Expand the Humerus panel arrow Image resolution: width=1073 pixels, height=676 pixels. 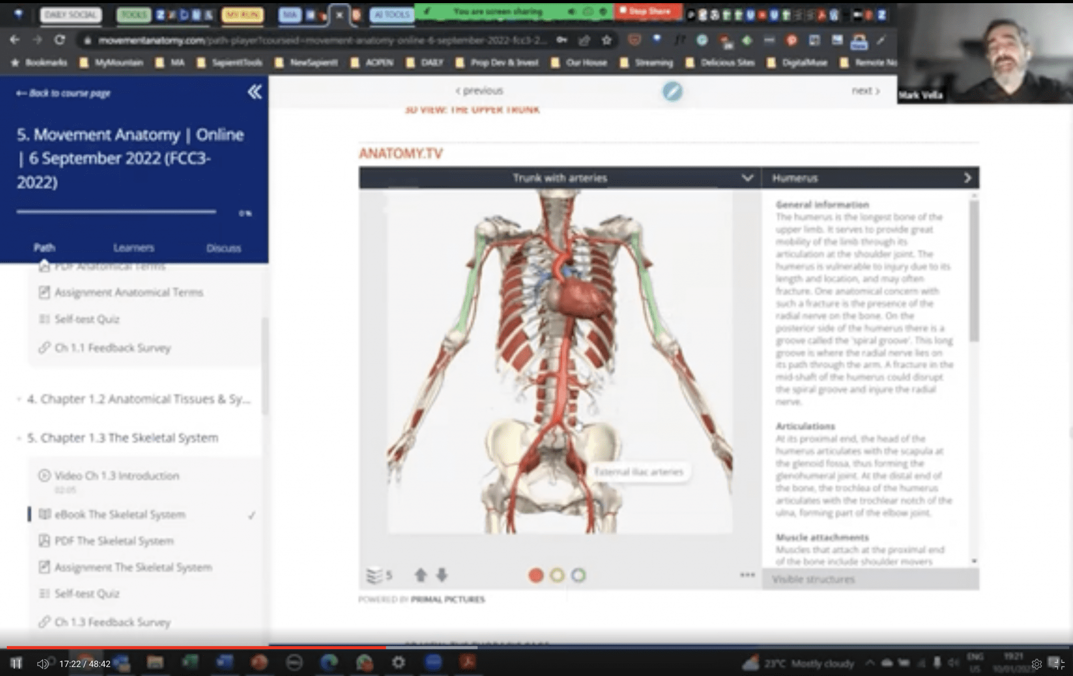click(x=967, y=178)
